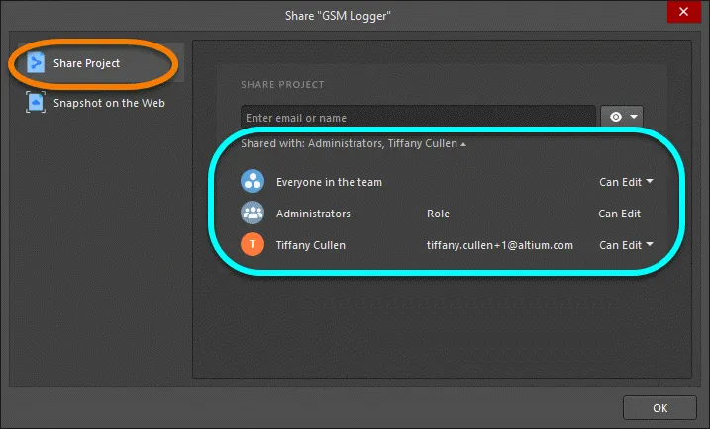This screenshot has height=429, width=710.
Task: Click the OK button
Action: [659, 408]
